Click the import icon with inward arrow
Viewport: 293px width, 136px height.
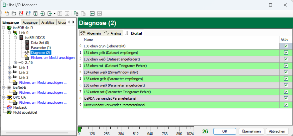(x=43, y=13)
